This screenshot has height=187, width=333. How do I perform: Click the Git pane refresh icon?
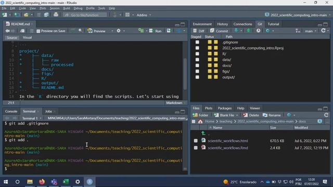323,31
